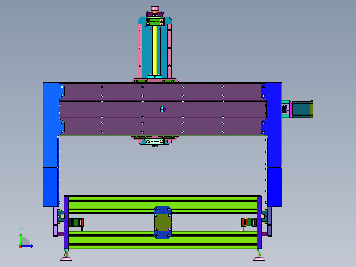Select the cyan nut block at lead screw bottom

(x=155, y=77)
